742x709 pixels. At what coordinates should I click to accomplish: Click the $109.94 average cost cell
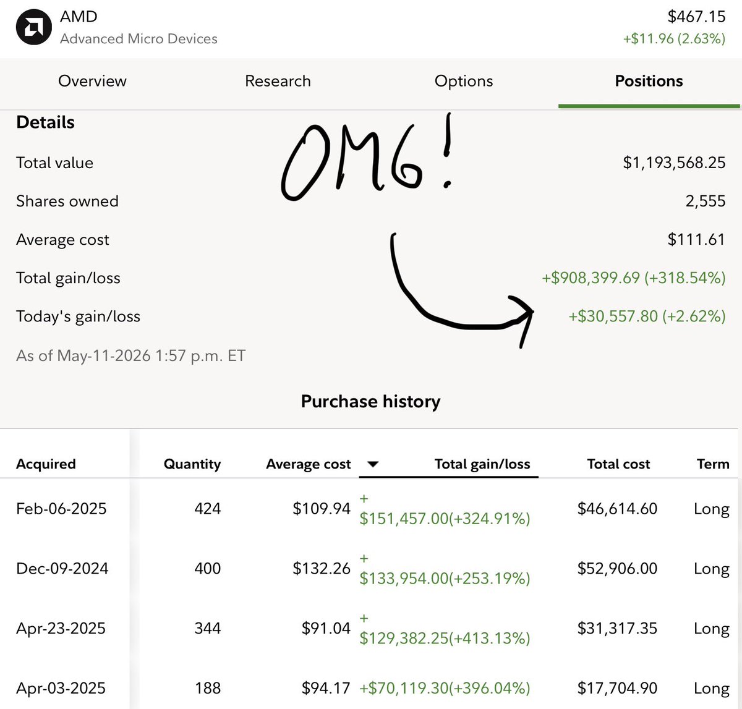[x=322, y=509]
